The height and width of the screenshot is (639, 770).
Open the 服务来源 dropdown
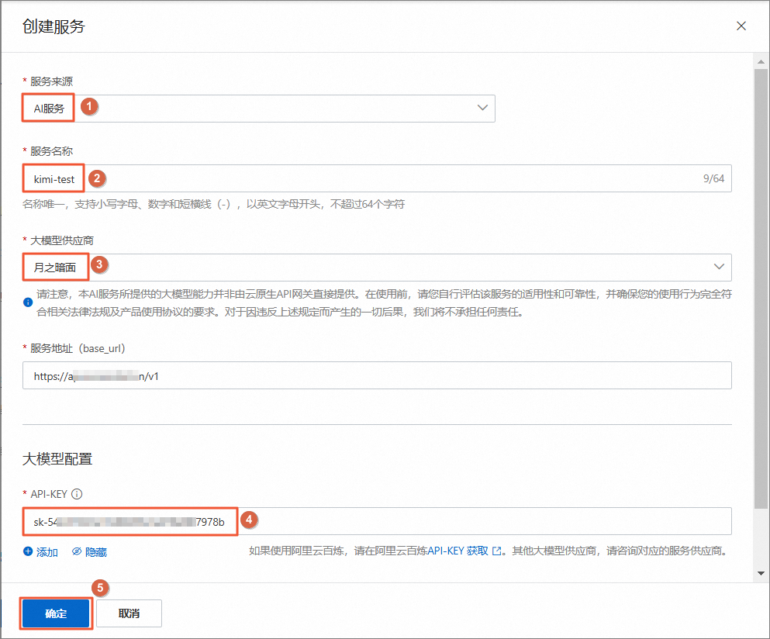pyautogui.click(x=259, y=108)
